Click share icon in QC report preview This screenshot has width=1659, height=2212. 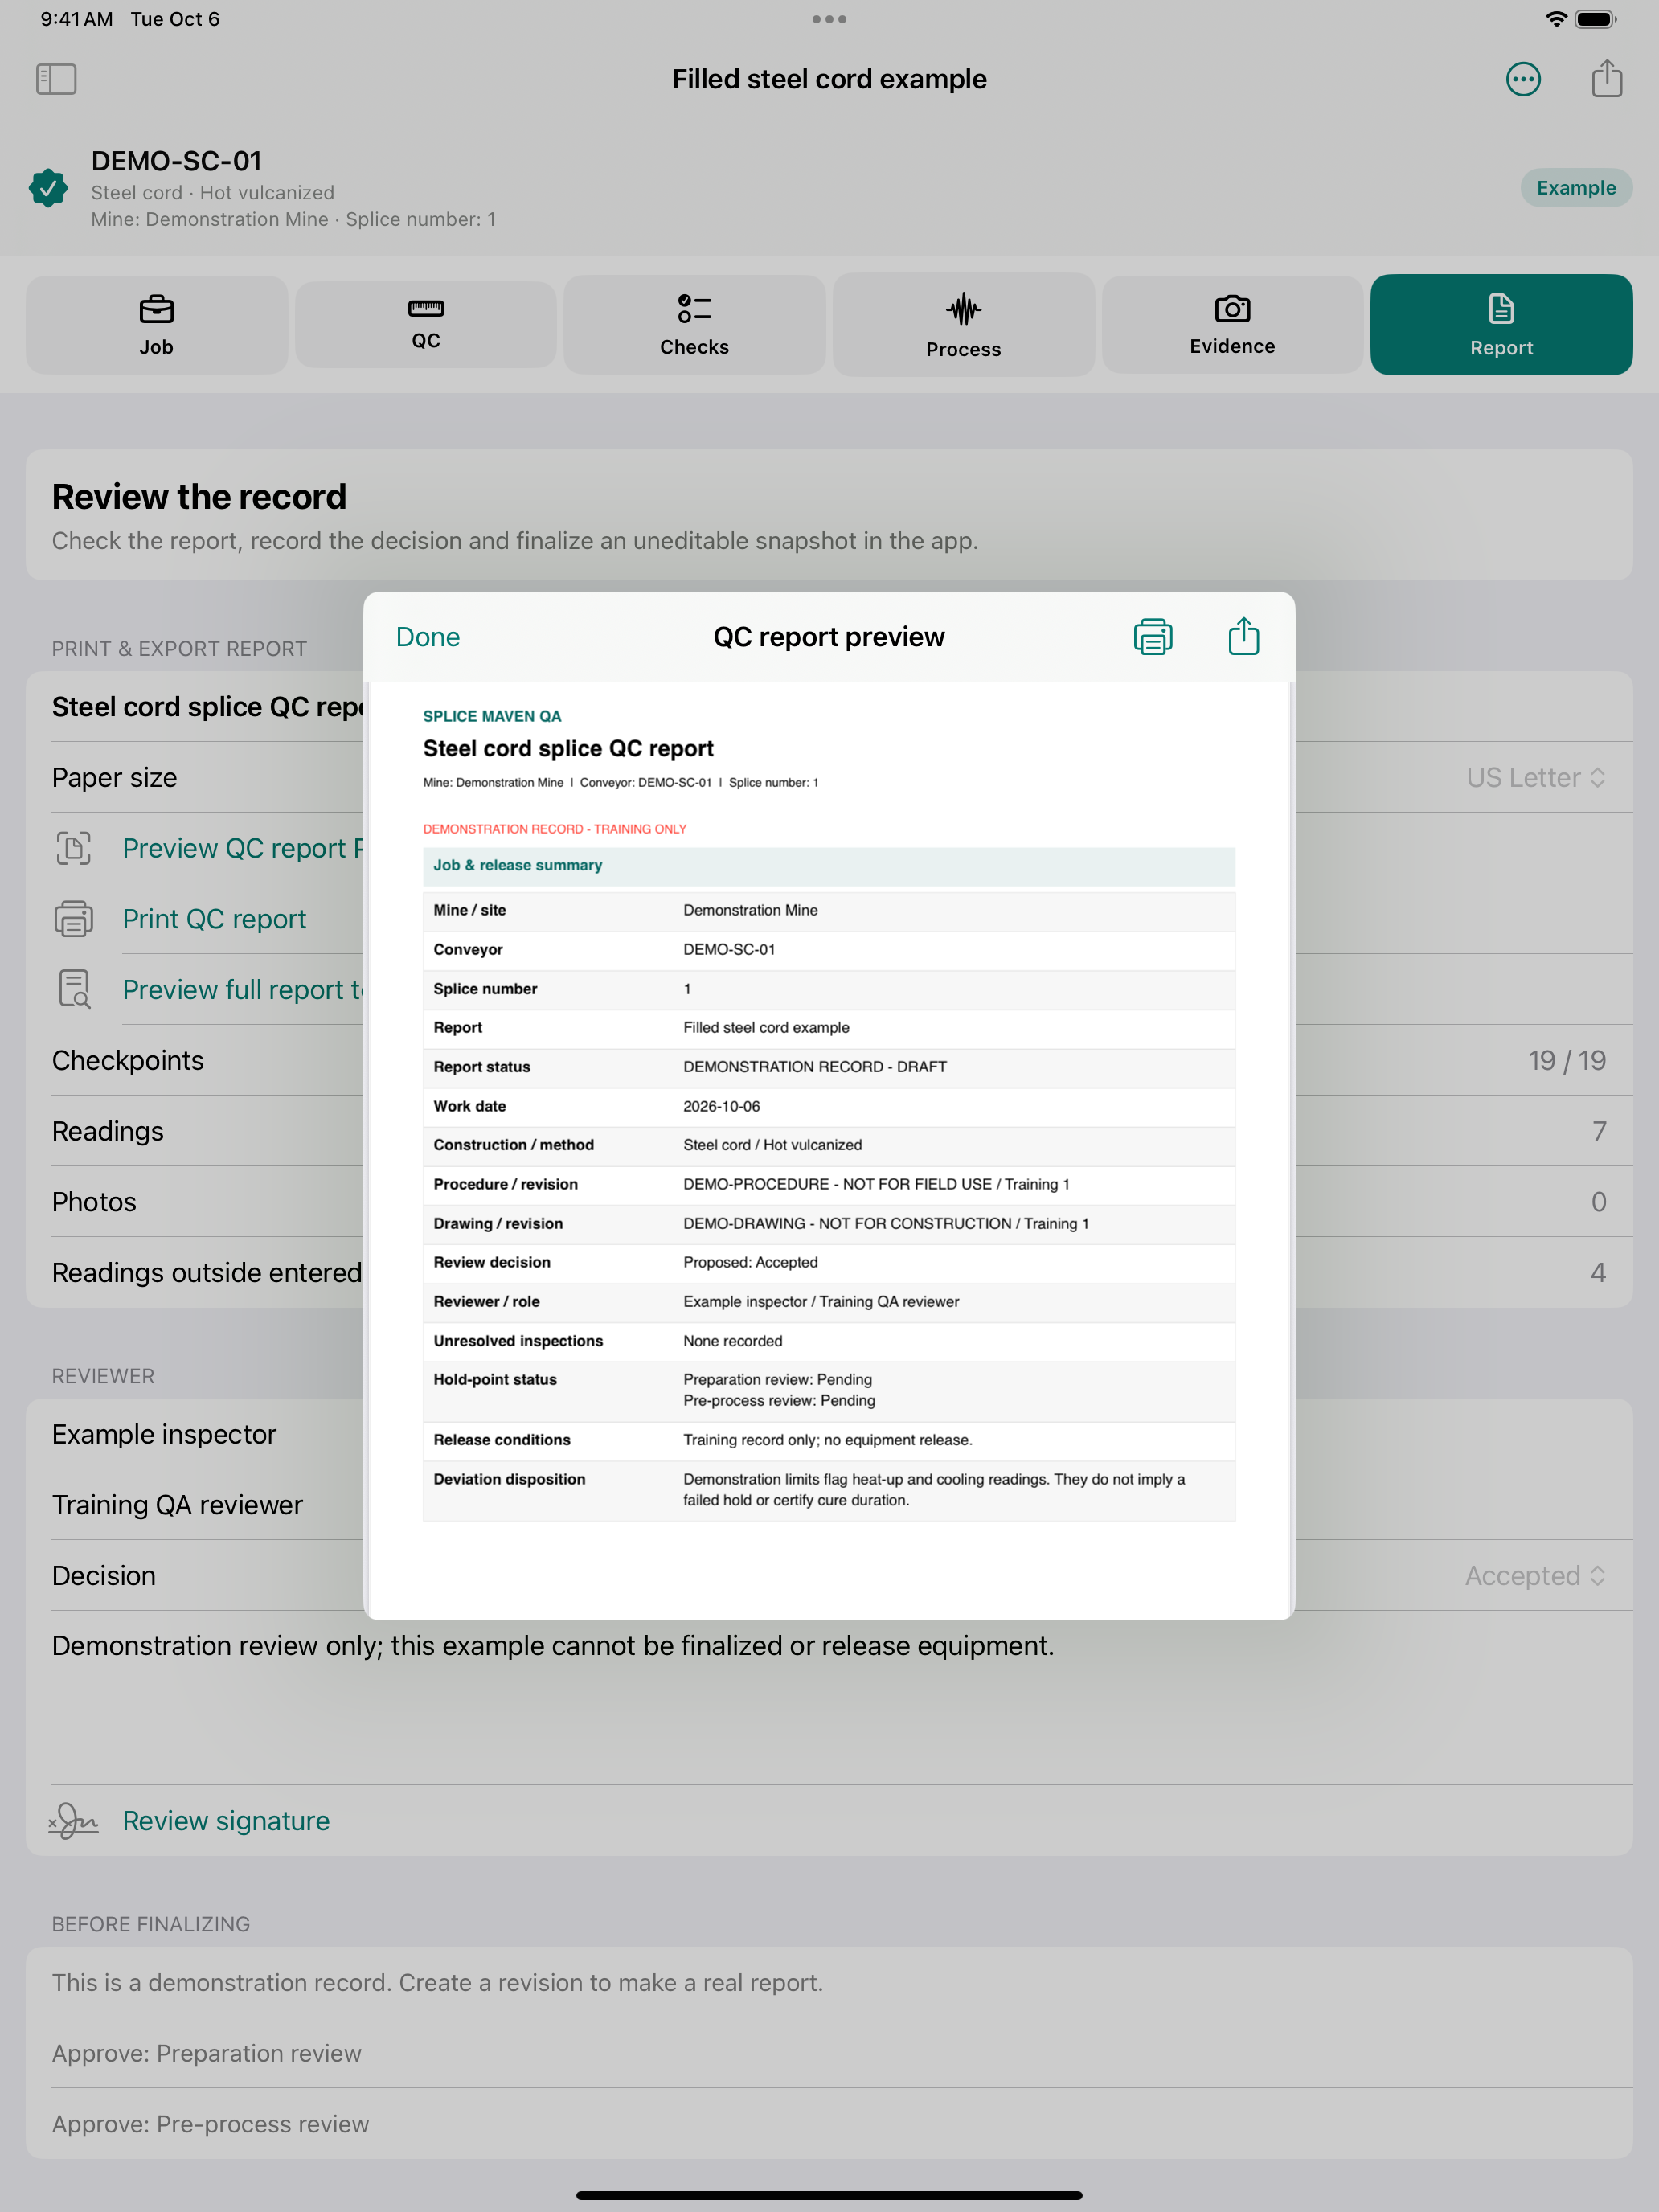[1243, 636]
